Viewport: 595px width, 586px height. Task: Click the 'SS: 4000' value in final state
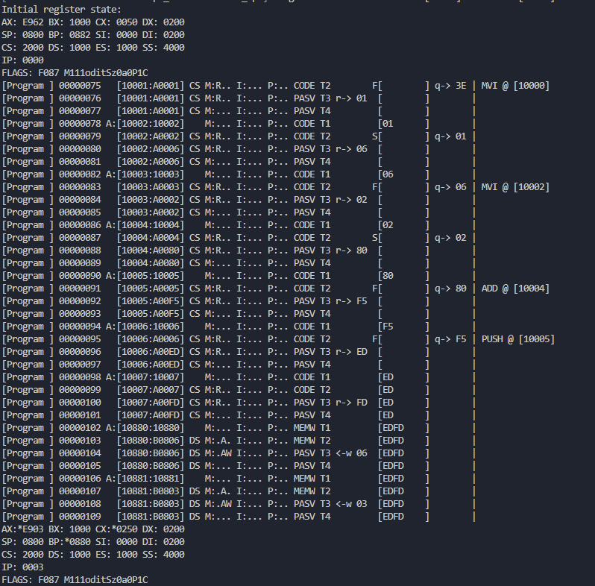(163, 554)
